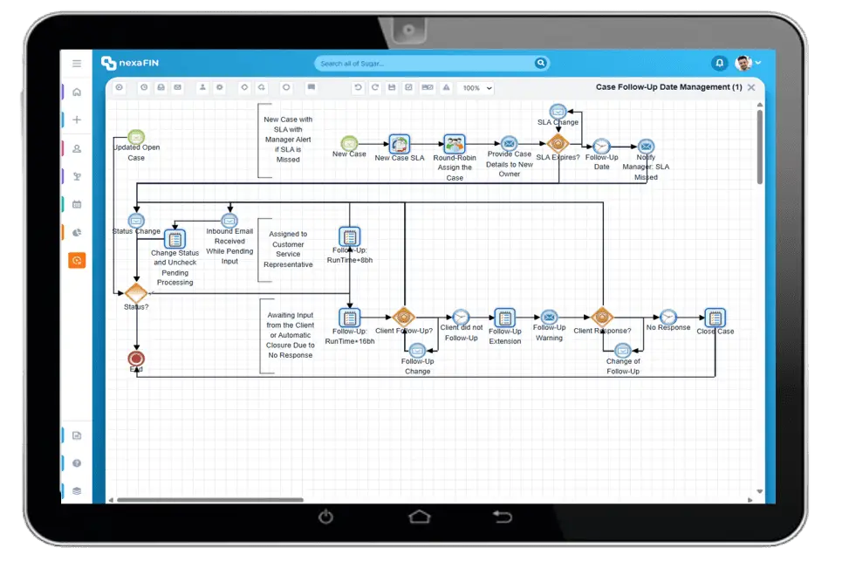Save the process design via the save icon
The height and width of the screenshot is (568, 842).
coord(392,87)
